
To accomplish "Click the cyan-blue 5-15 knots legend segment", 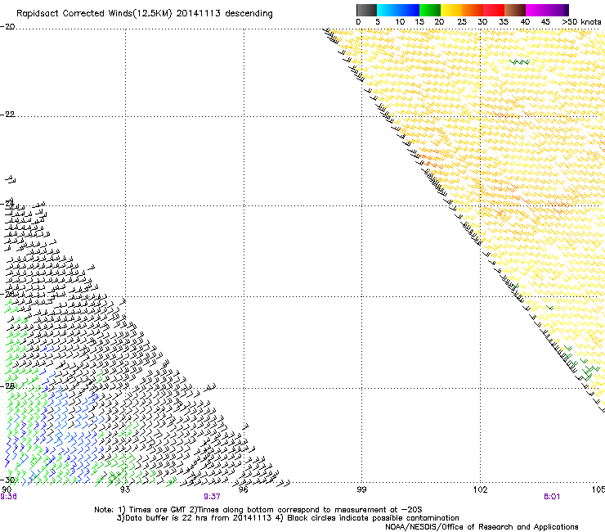I will coord(398,10).
